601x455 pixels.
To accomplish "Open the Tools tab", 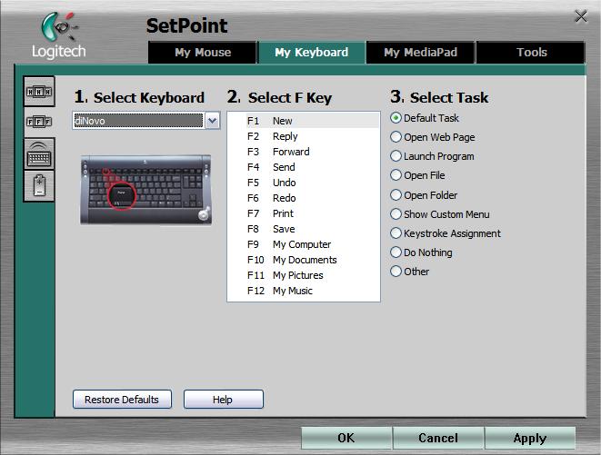I will tap(531, 53).
